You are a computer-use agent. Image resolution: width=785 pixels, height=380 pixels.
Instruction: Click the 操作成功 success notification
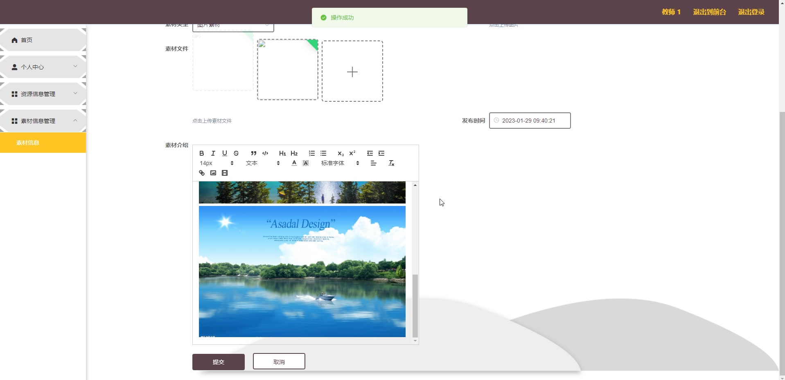tap(390, 18)
